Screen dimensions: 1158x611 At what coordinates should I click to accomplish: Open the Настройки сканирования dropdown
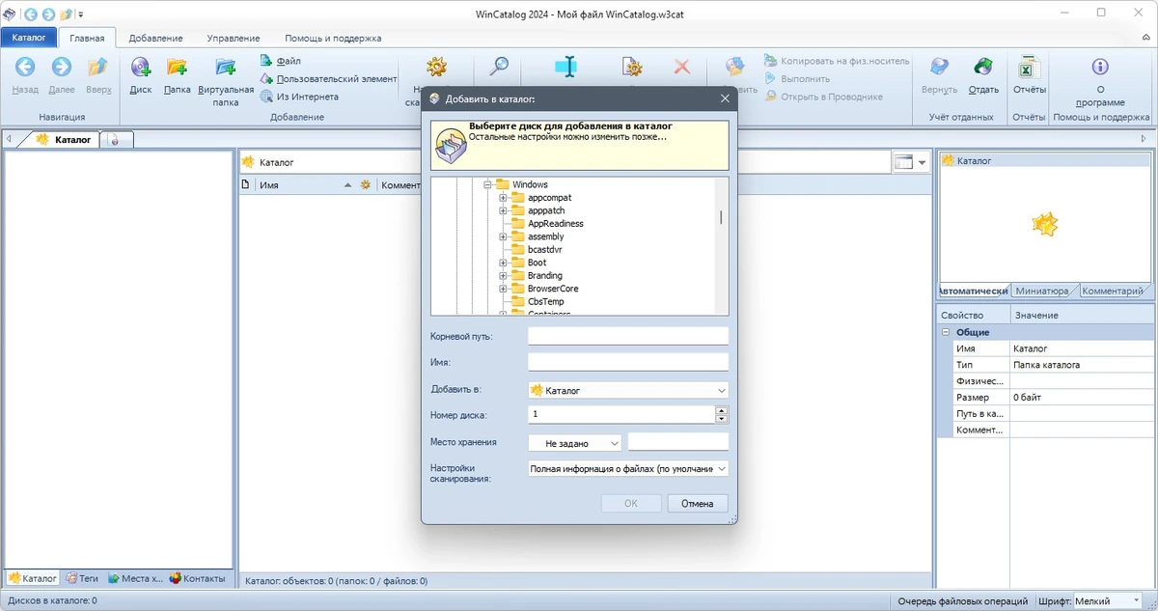(x=628, y=469)
